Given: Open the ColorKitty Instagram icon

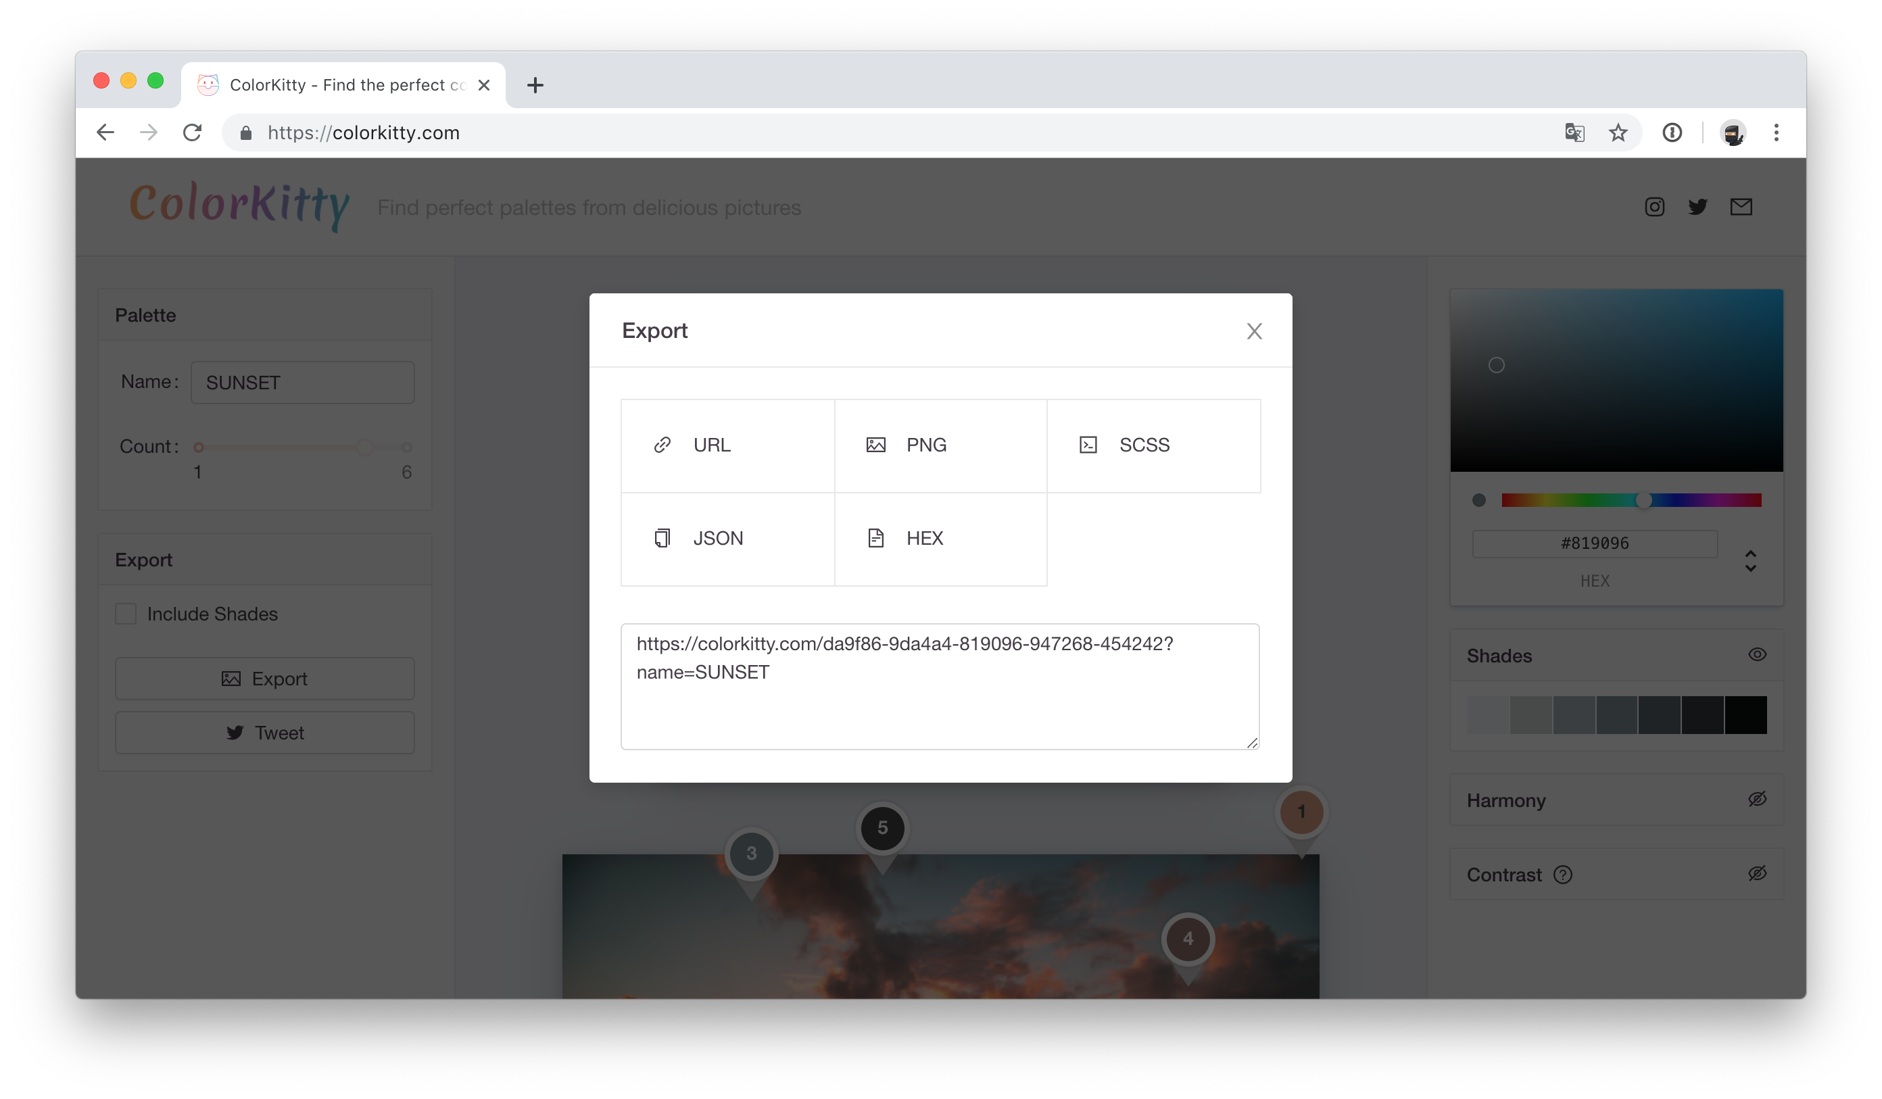Looking at the screenshot, I should pos(1654,207).
